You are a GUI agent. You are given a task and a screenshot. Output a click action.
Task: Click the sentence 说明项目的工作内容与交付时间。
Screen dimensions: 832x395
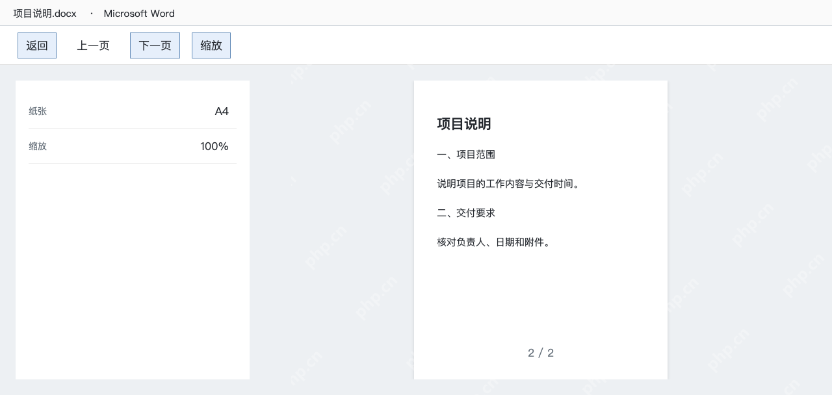click(510, 184)
